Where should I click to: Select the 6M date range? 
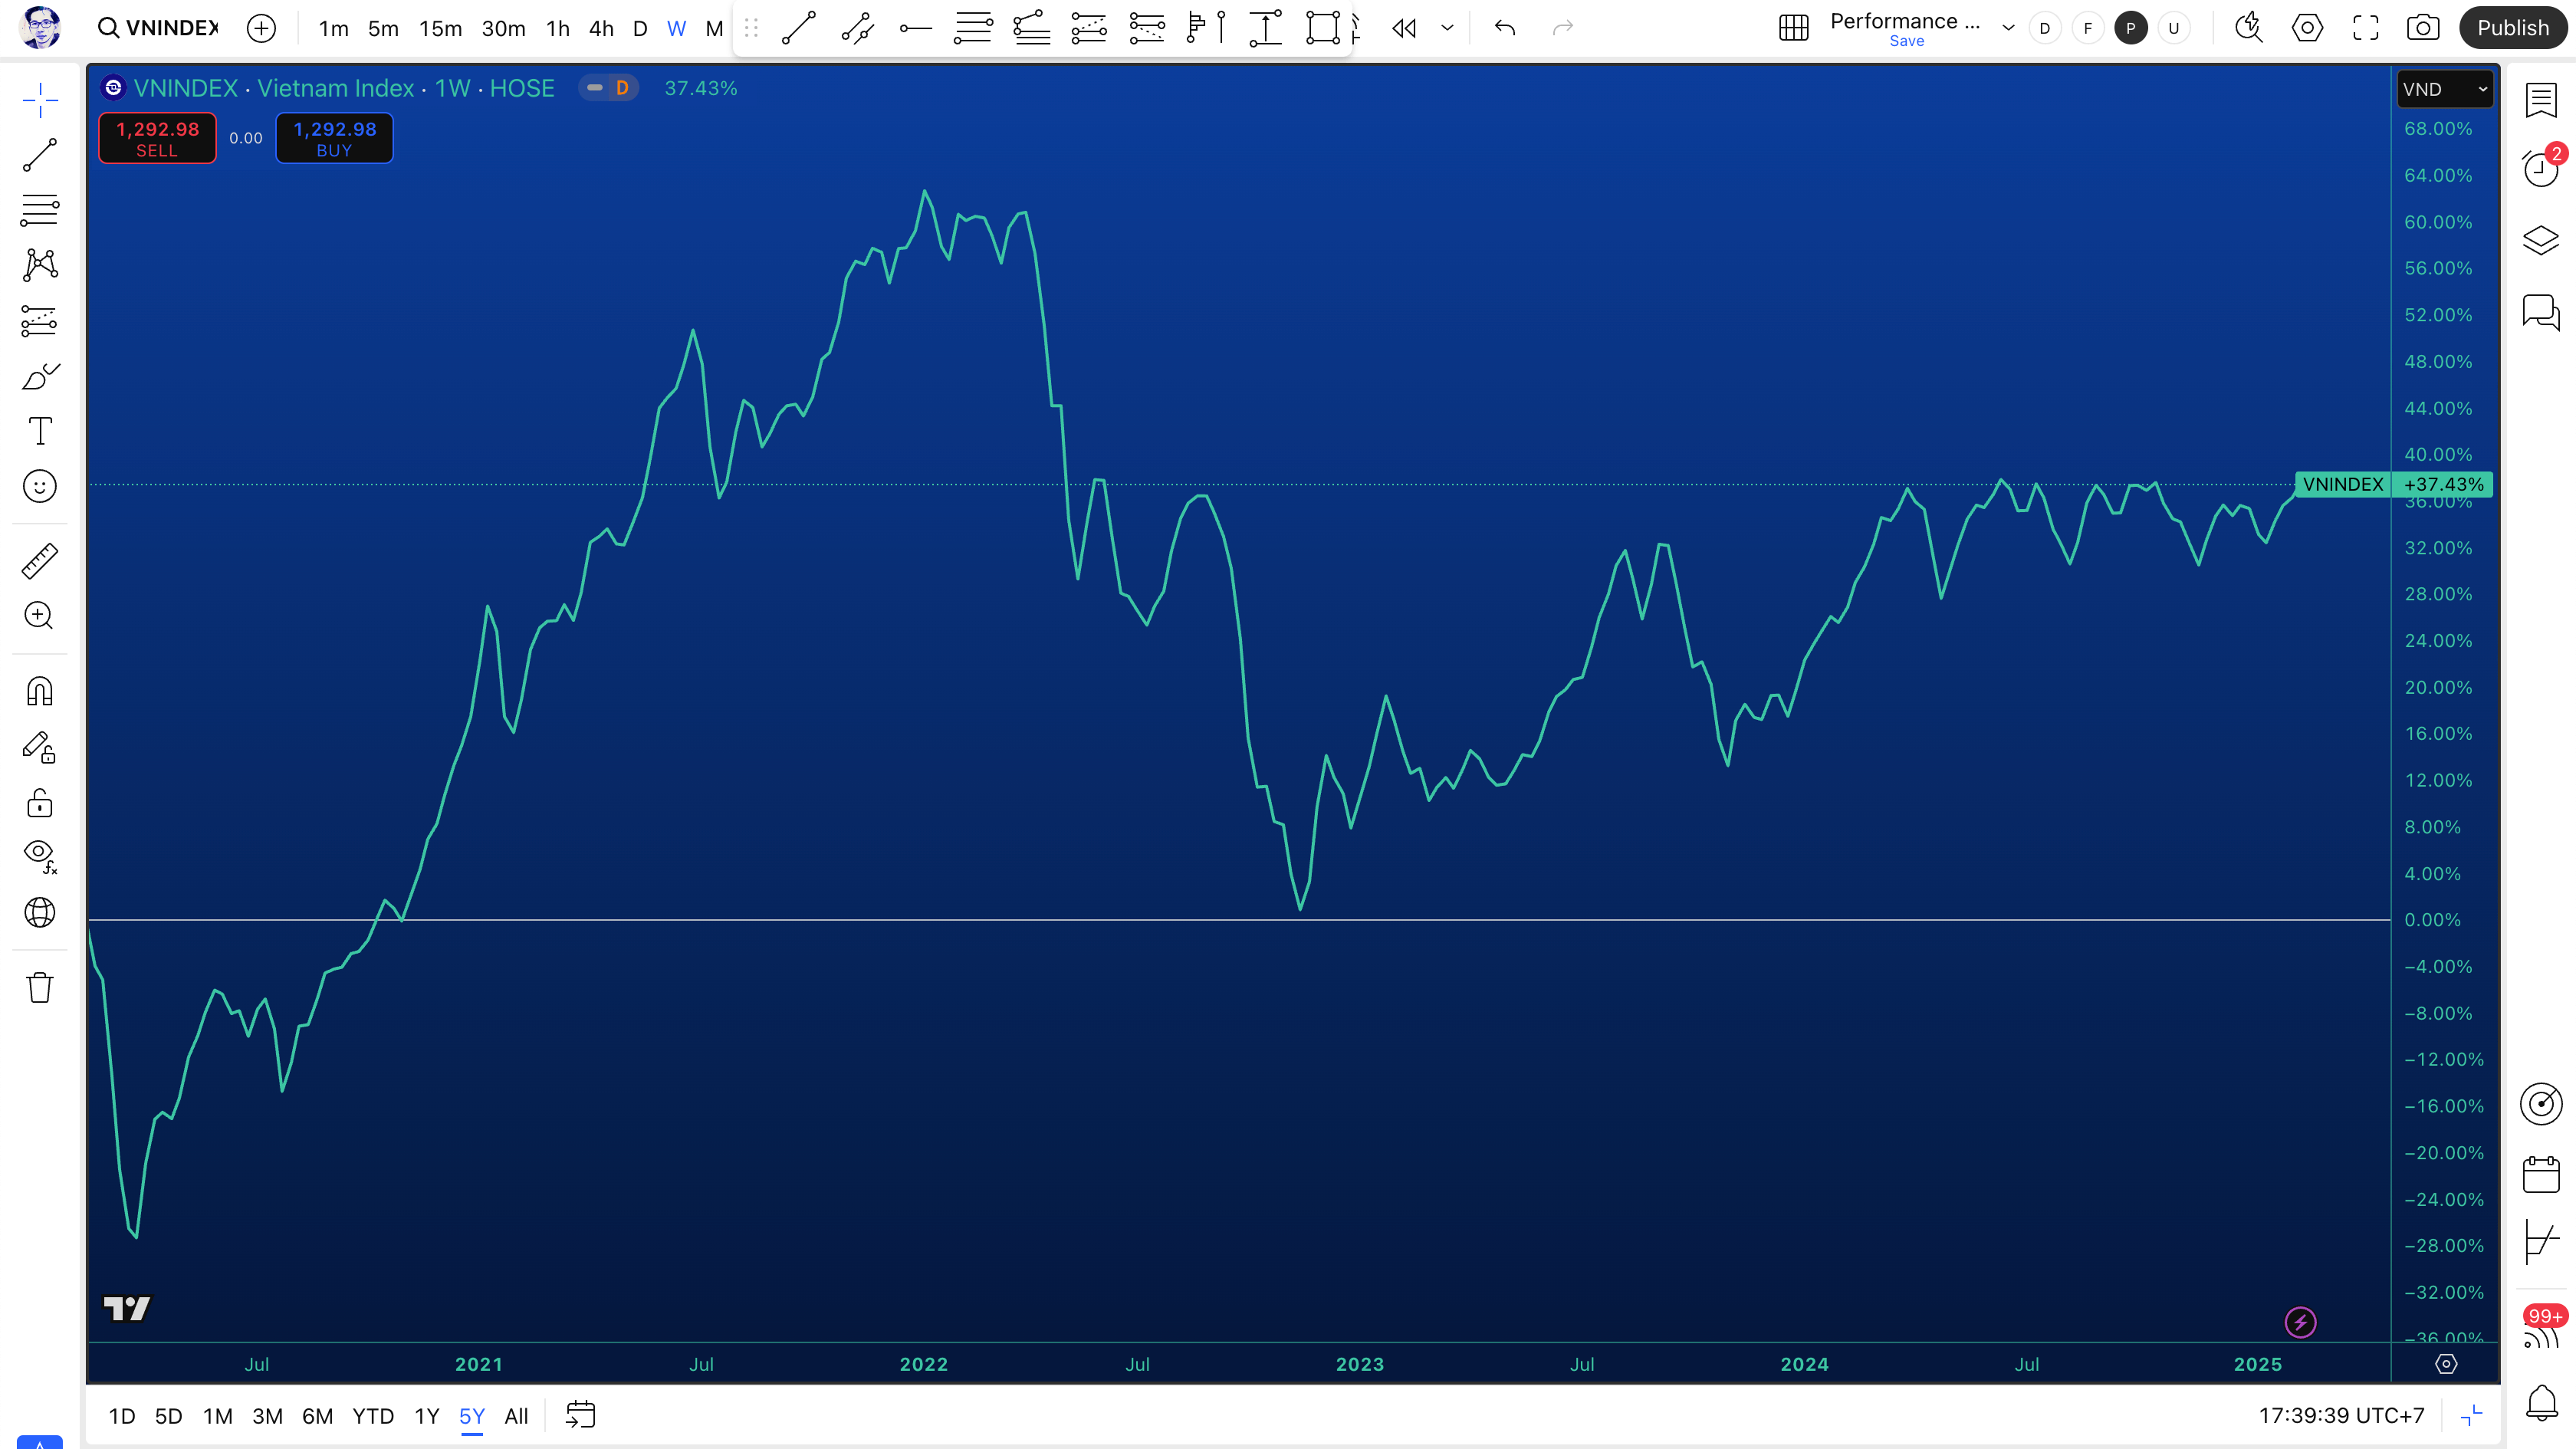pos(317,1416)
